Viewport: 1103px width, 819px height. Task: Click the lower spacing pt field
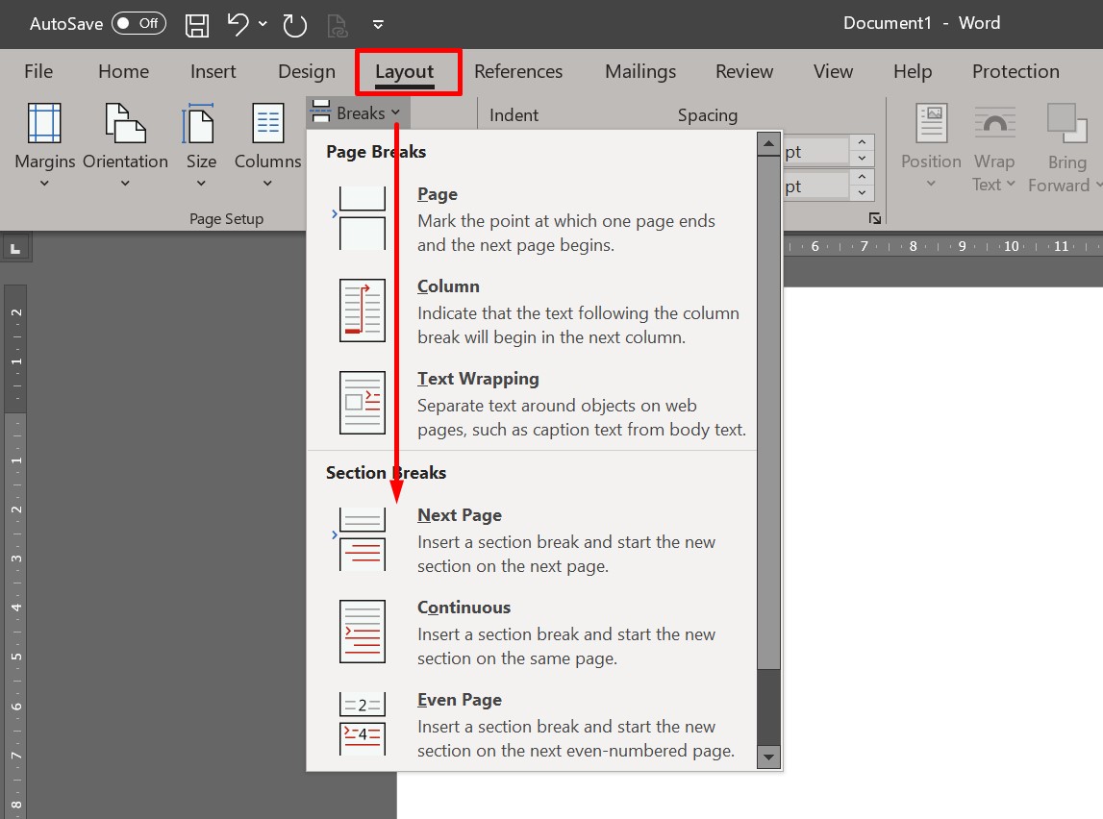pyautogui.click(x=816, y=186)
